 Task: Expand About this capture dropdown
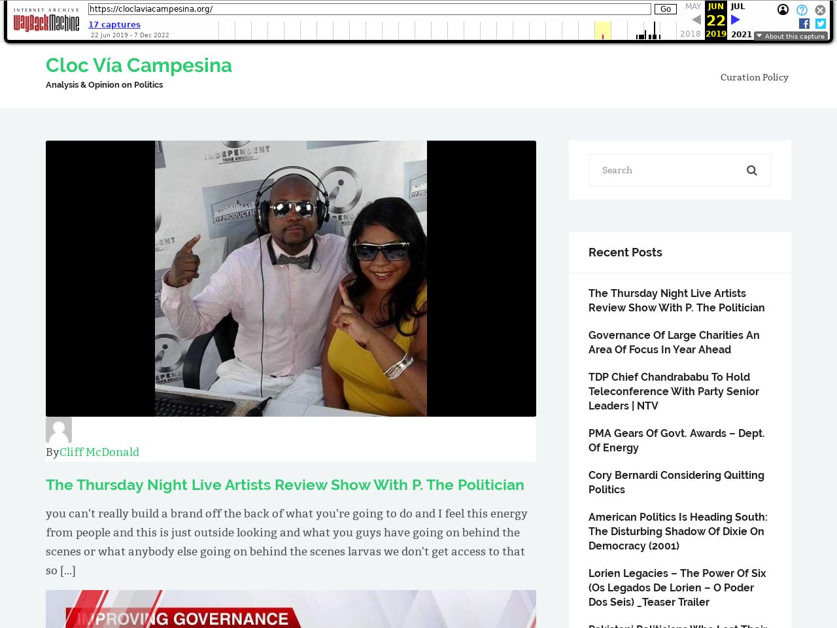pyautogui.click(x=791, y=36)
